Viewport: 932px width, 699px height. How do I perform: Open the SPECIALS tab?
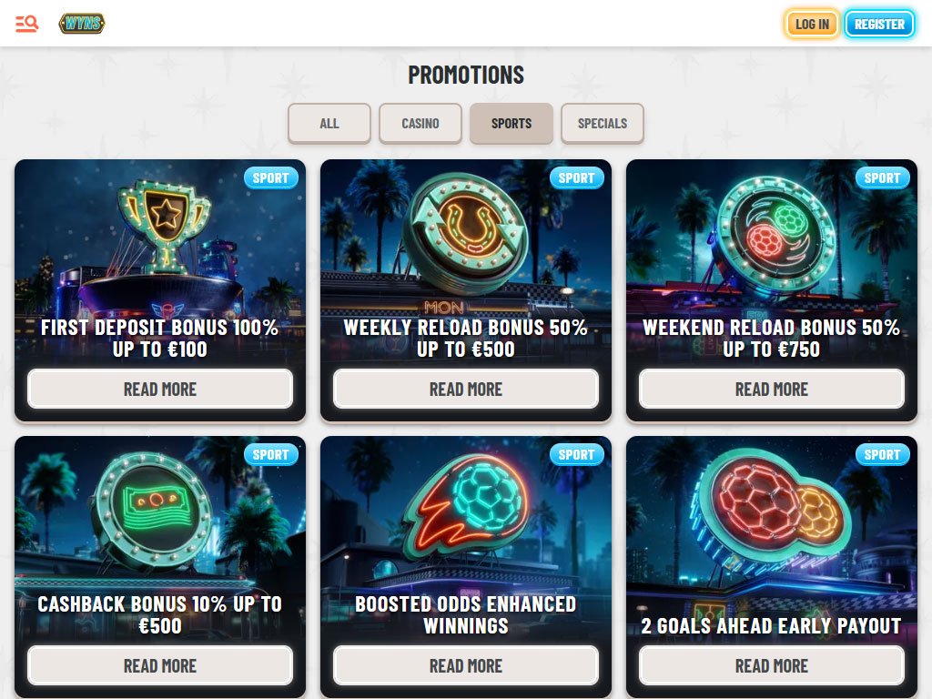(603, 124)
